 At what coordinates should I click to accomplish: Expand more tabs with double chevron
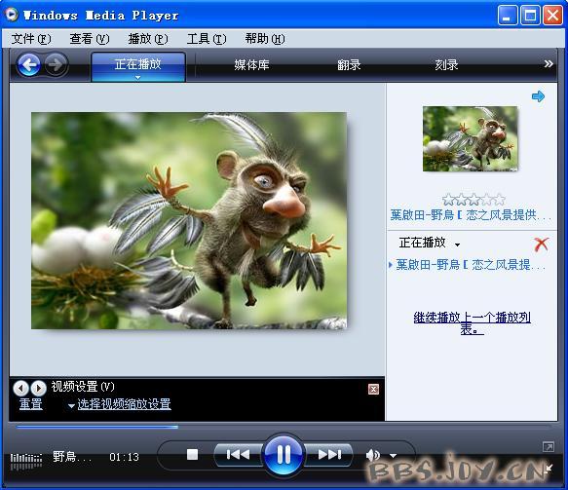click(x=549, y=63)
